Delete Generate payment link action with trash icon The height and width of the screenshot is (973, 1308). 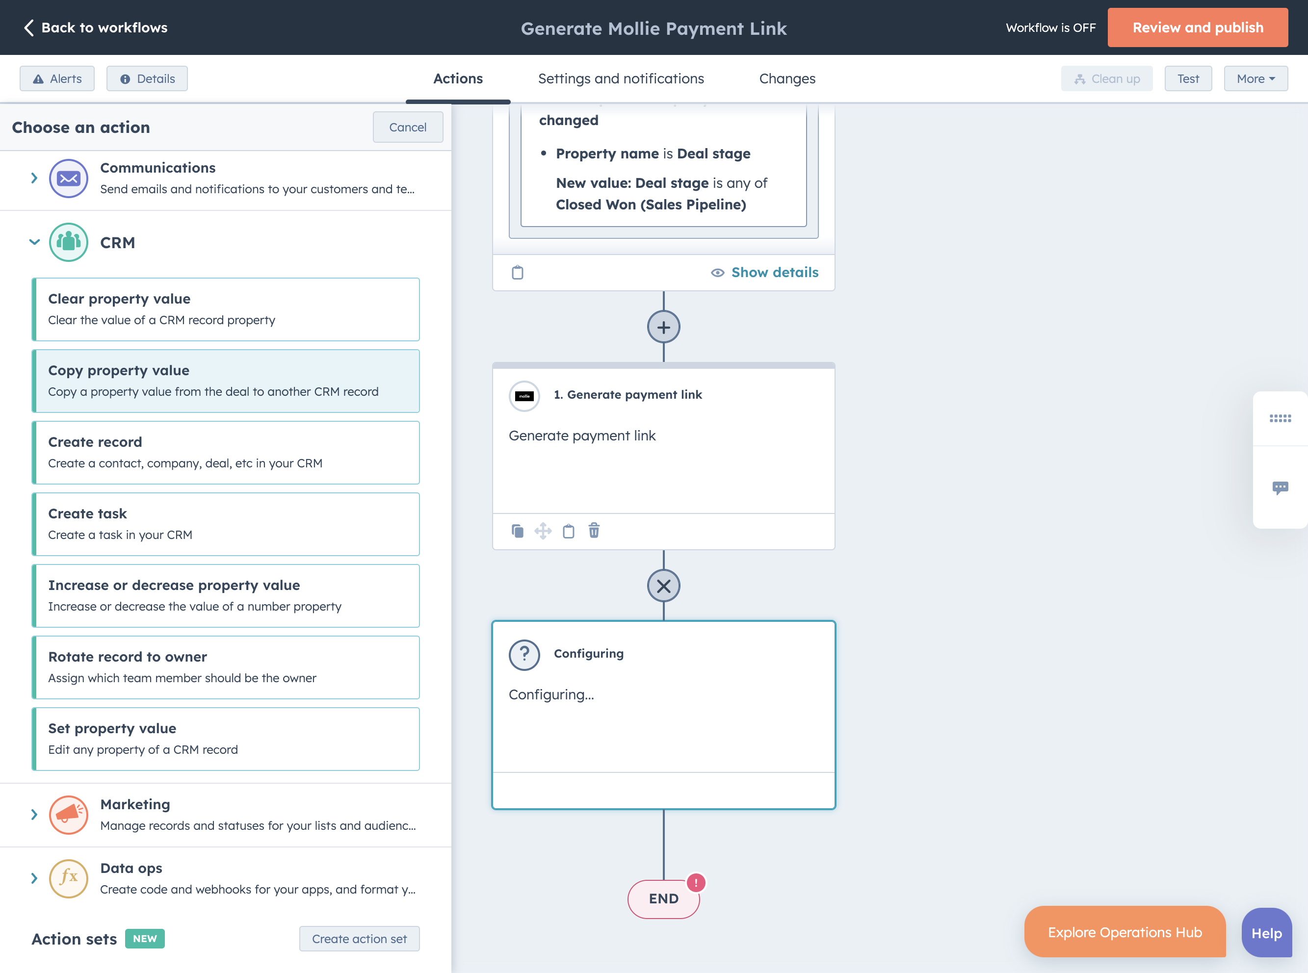(x=594, y=531)
